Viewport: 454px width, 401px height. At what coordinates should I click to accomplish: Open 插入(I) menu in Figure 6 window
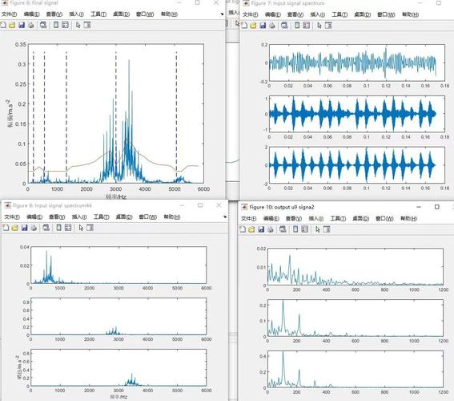[x=76, y=14]
